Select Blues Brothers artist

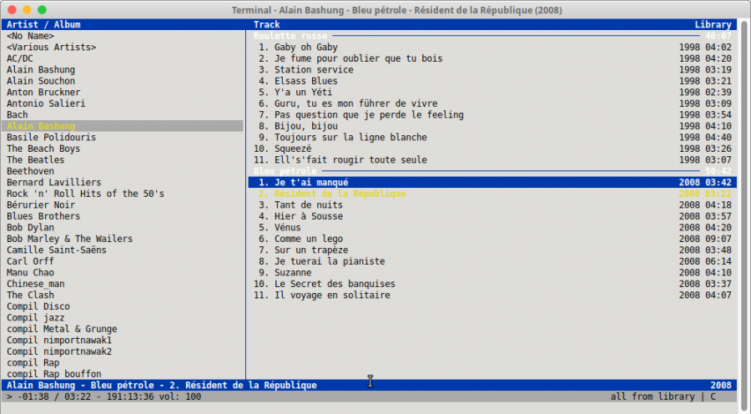[x=43, y=216]
